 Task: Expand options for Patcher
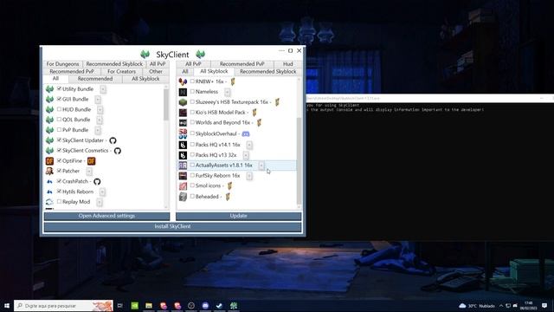pyautogui.click(x=89, y=172)
